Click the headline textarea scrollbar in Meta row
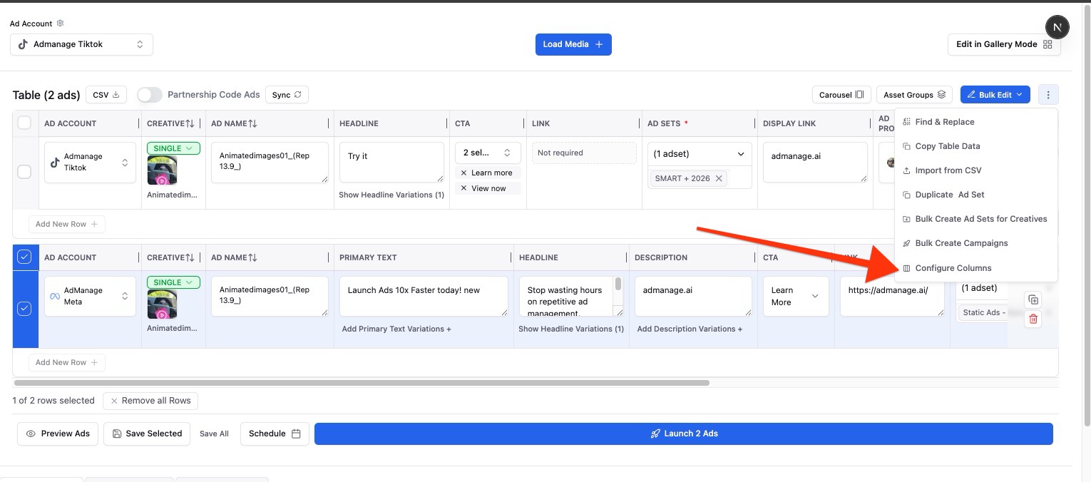Image resolution: width=1091 pixels, height=482 pixels. pos(618,284)
